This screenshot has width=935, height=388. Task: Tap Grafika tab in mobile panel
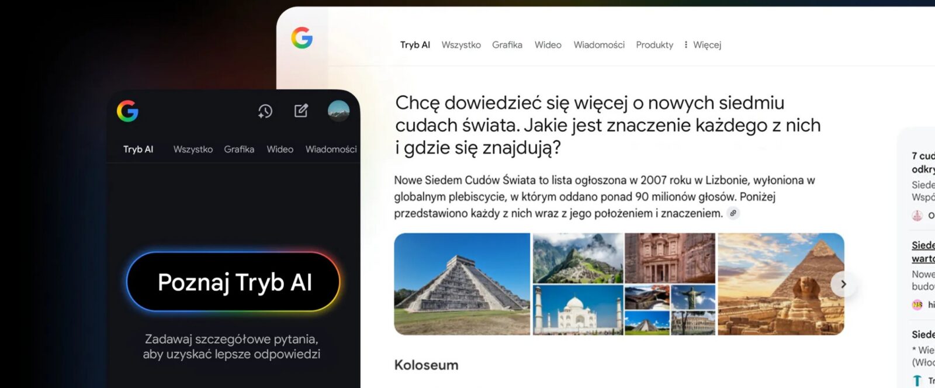pos(239,150)
